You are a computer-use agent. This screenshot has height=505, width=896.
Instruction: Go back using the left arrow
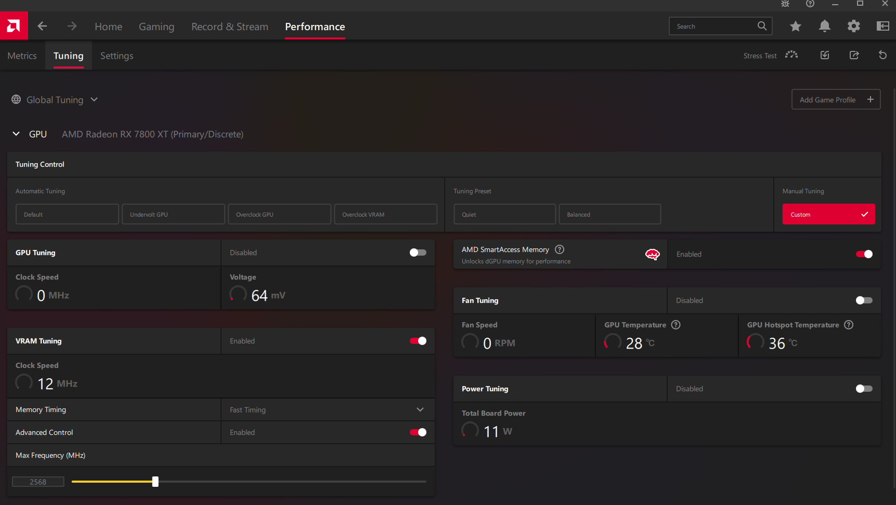42,26
